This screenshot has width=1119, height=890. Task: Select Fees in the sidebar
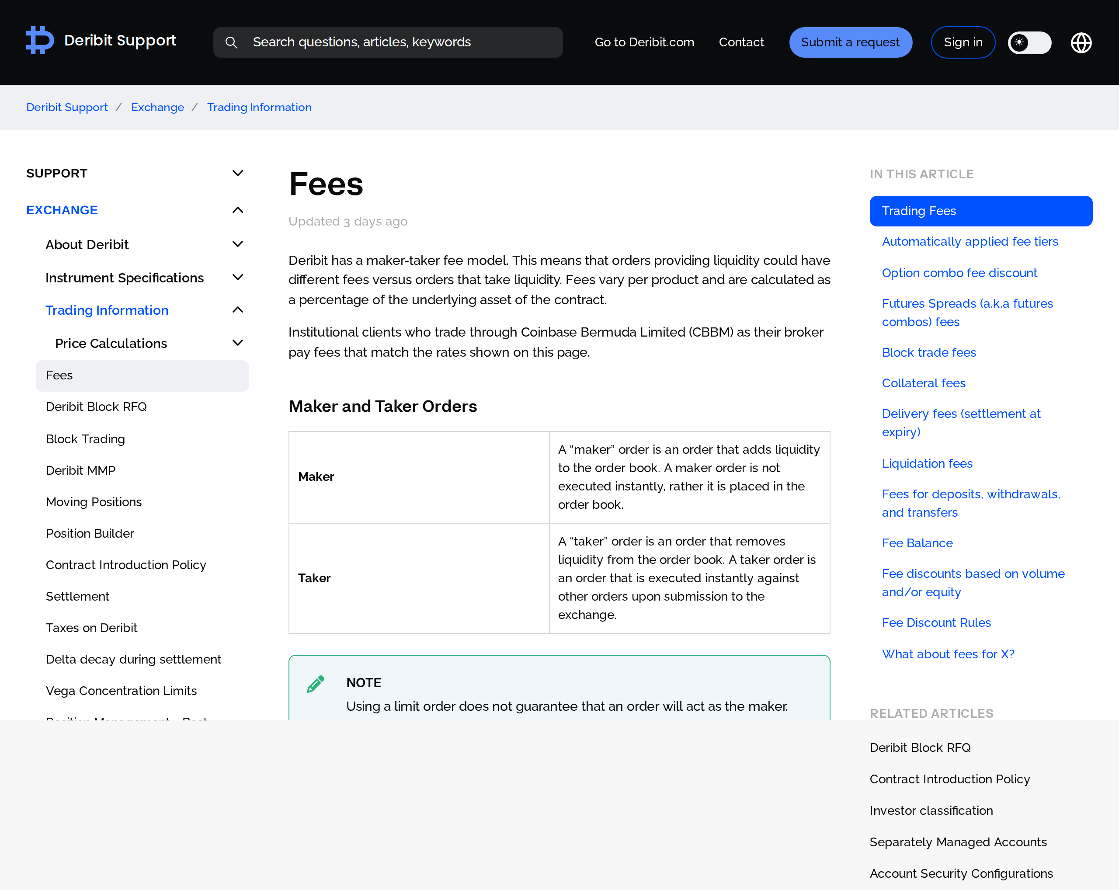point(142,376)
